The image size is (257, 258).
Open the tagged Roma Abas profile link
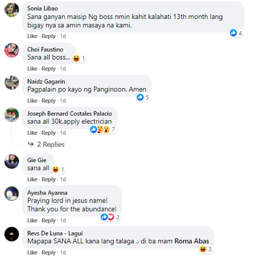pos(192,241)
